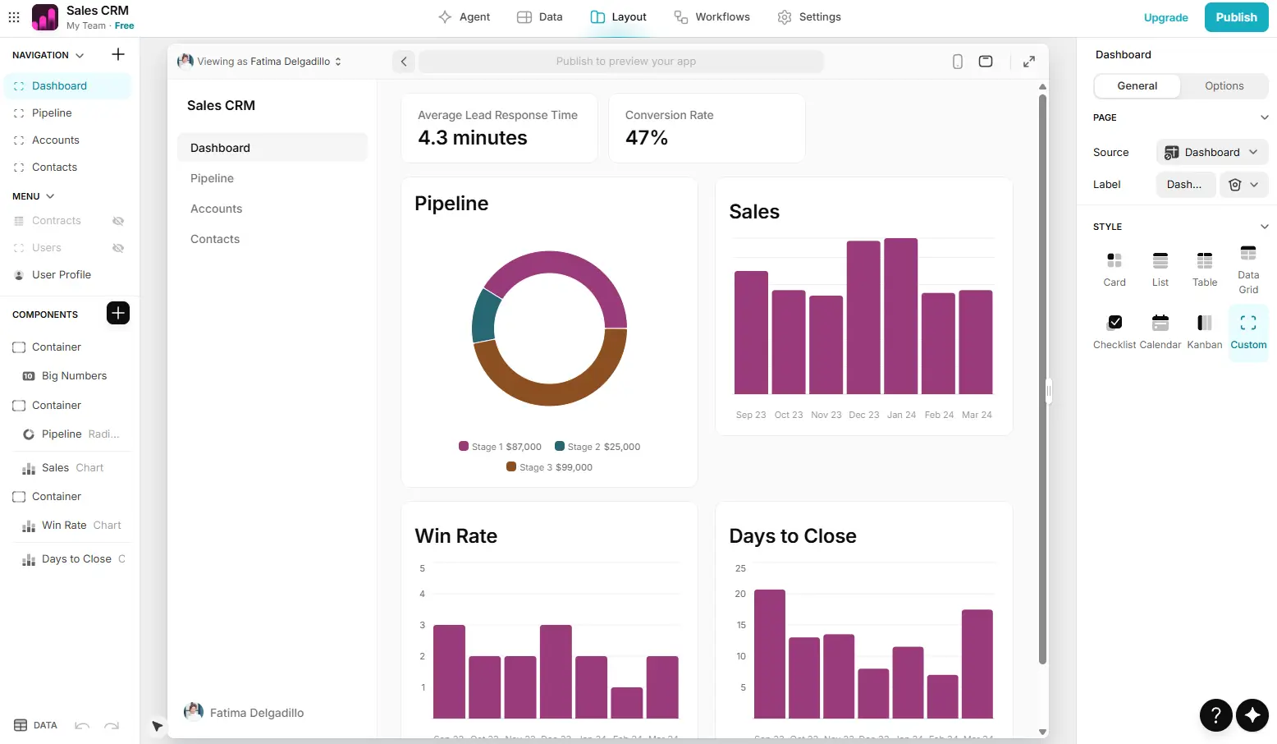Select the Table style
This screenshot has width=1277, height=744.
pyautogui.click(x=1205, y=269)
